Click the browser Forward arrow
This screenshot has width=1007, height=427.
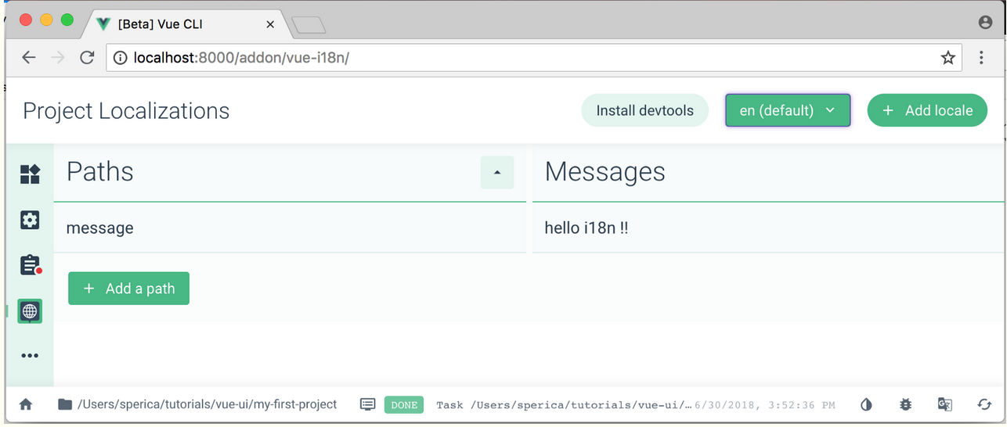click(x=58, y=58)
